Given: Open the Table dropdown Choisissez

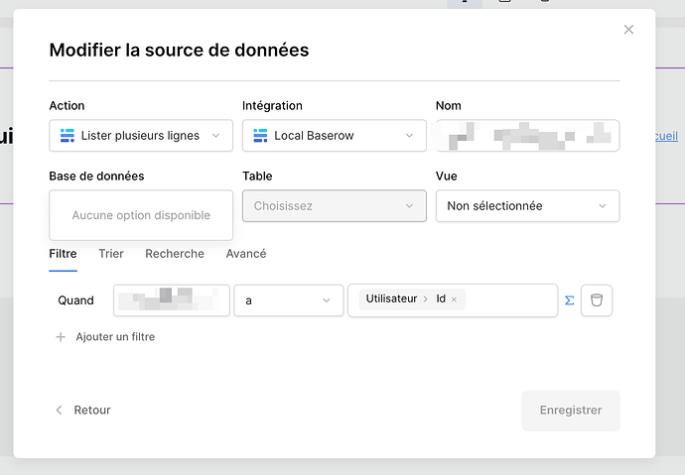Looking at the screenshot, I should tap(335, 206).
